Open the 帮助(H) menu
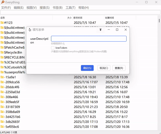This screenshot has width=161, height=134. coord(84,8)
